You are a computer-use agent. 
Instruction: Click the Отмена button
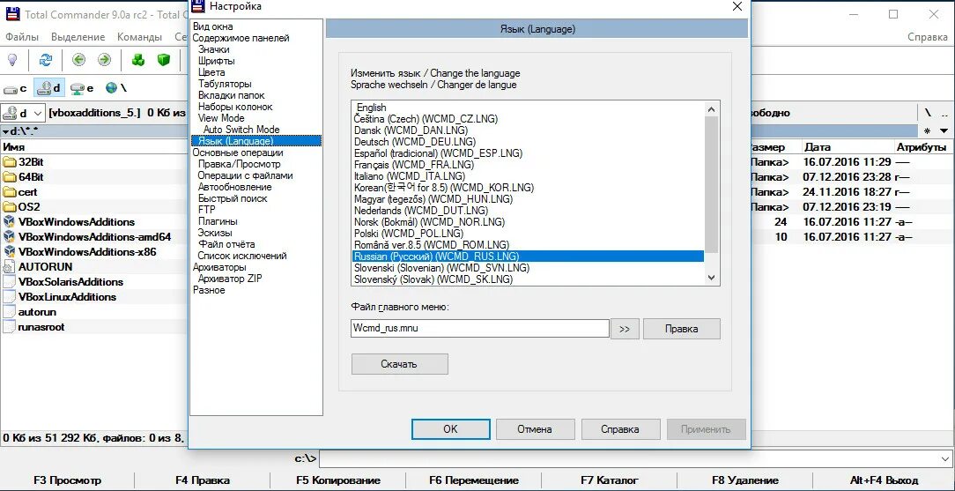pyautogui.click(x=535, y=429)
